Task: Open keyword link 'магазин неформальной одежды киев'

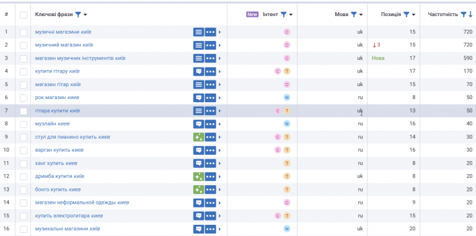Action: tap(82, 203)
